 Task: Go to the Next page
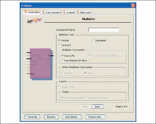[98, 107]
